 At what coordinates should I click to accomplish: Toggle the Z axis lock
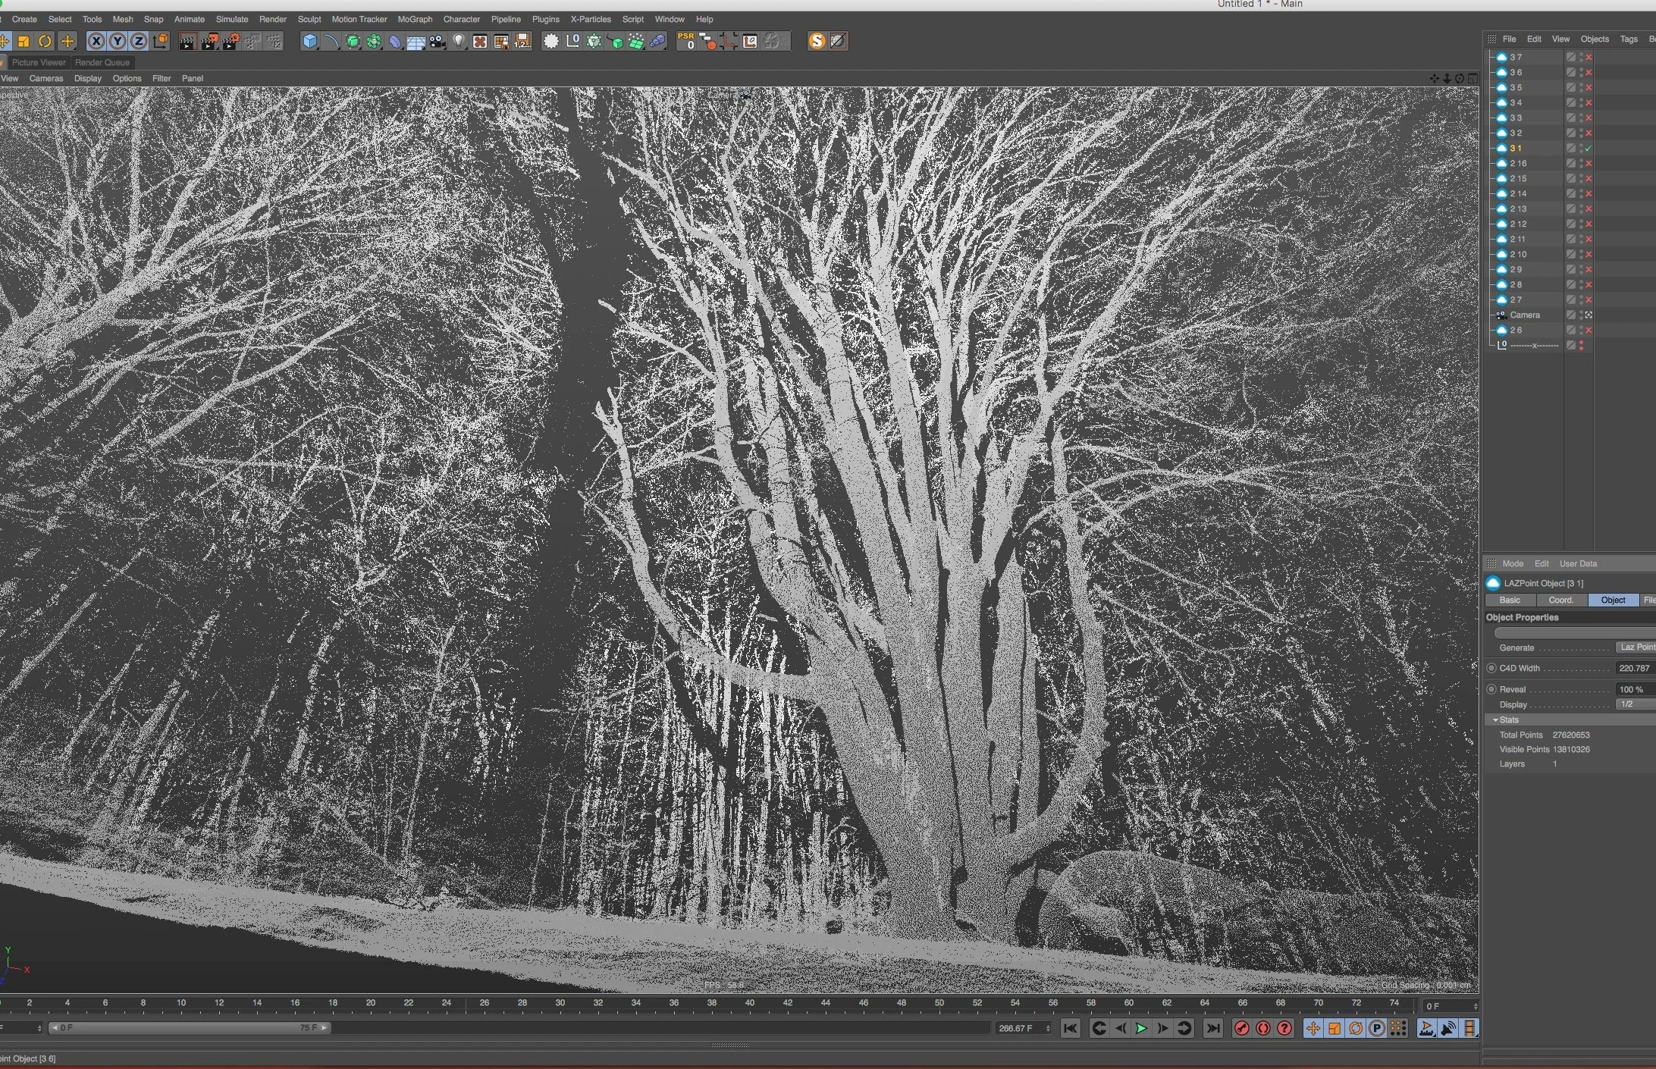click(139, 42)
